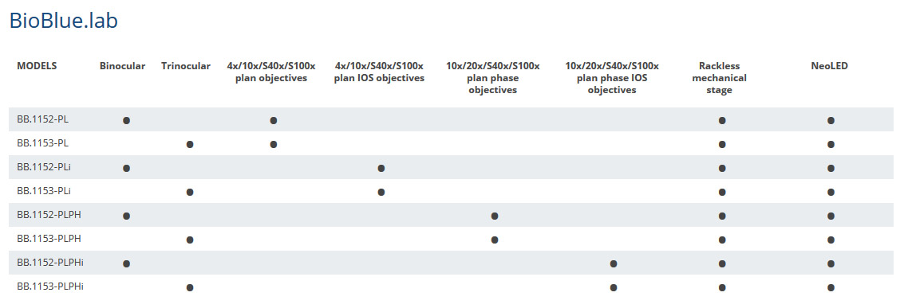Click the MODELS column header
This screenshot has width=900, height=308.
click(37, 66)
